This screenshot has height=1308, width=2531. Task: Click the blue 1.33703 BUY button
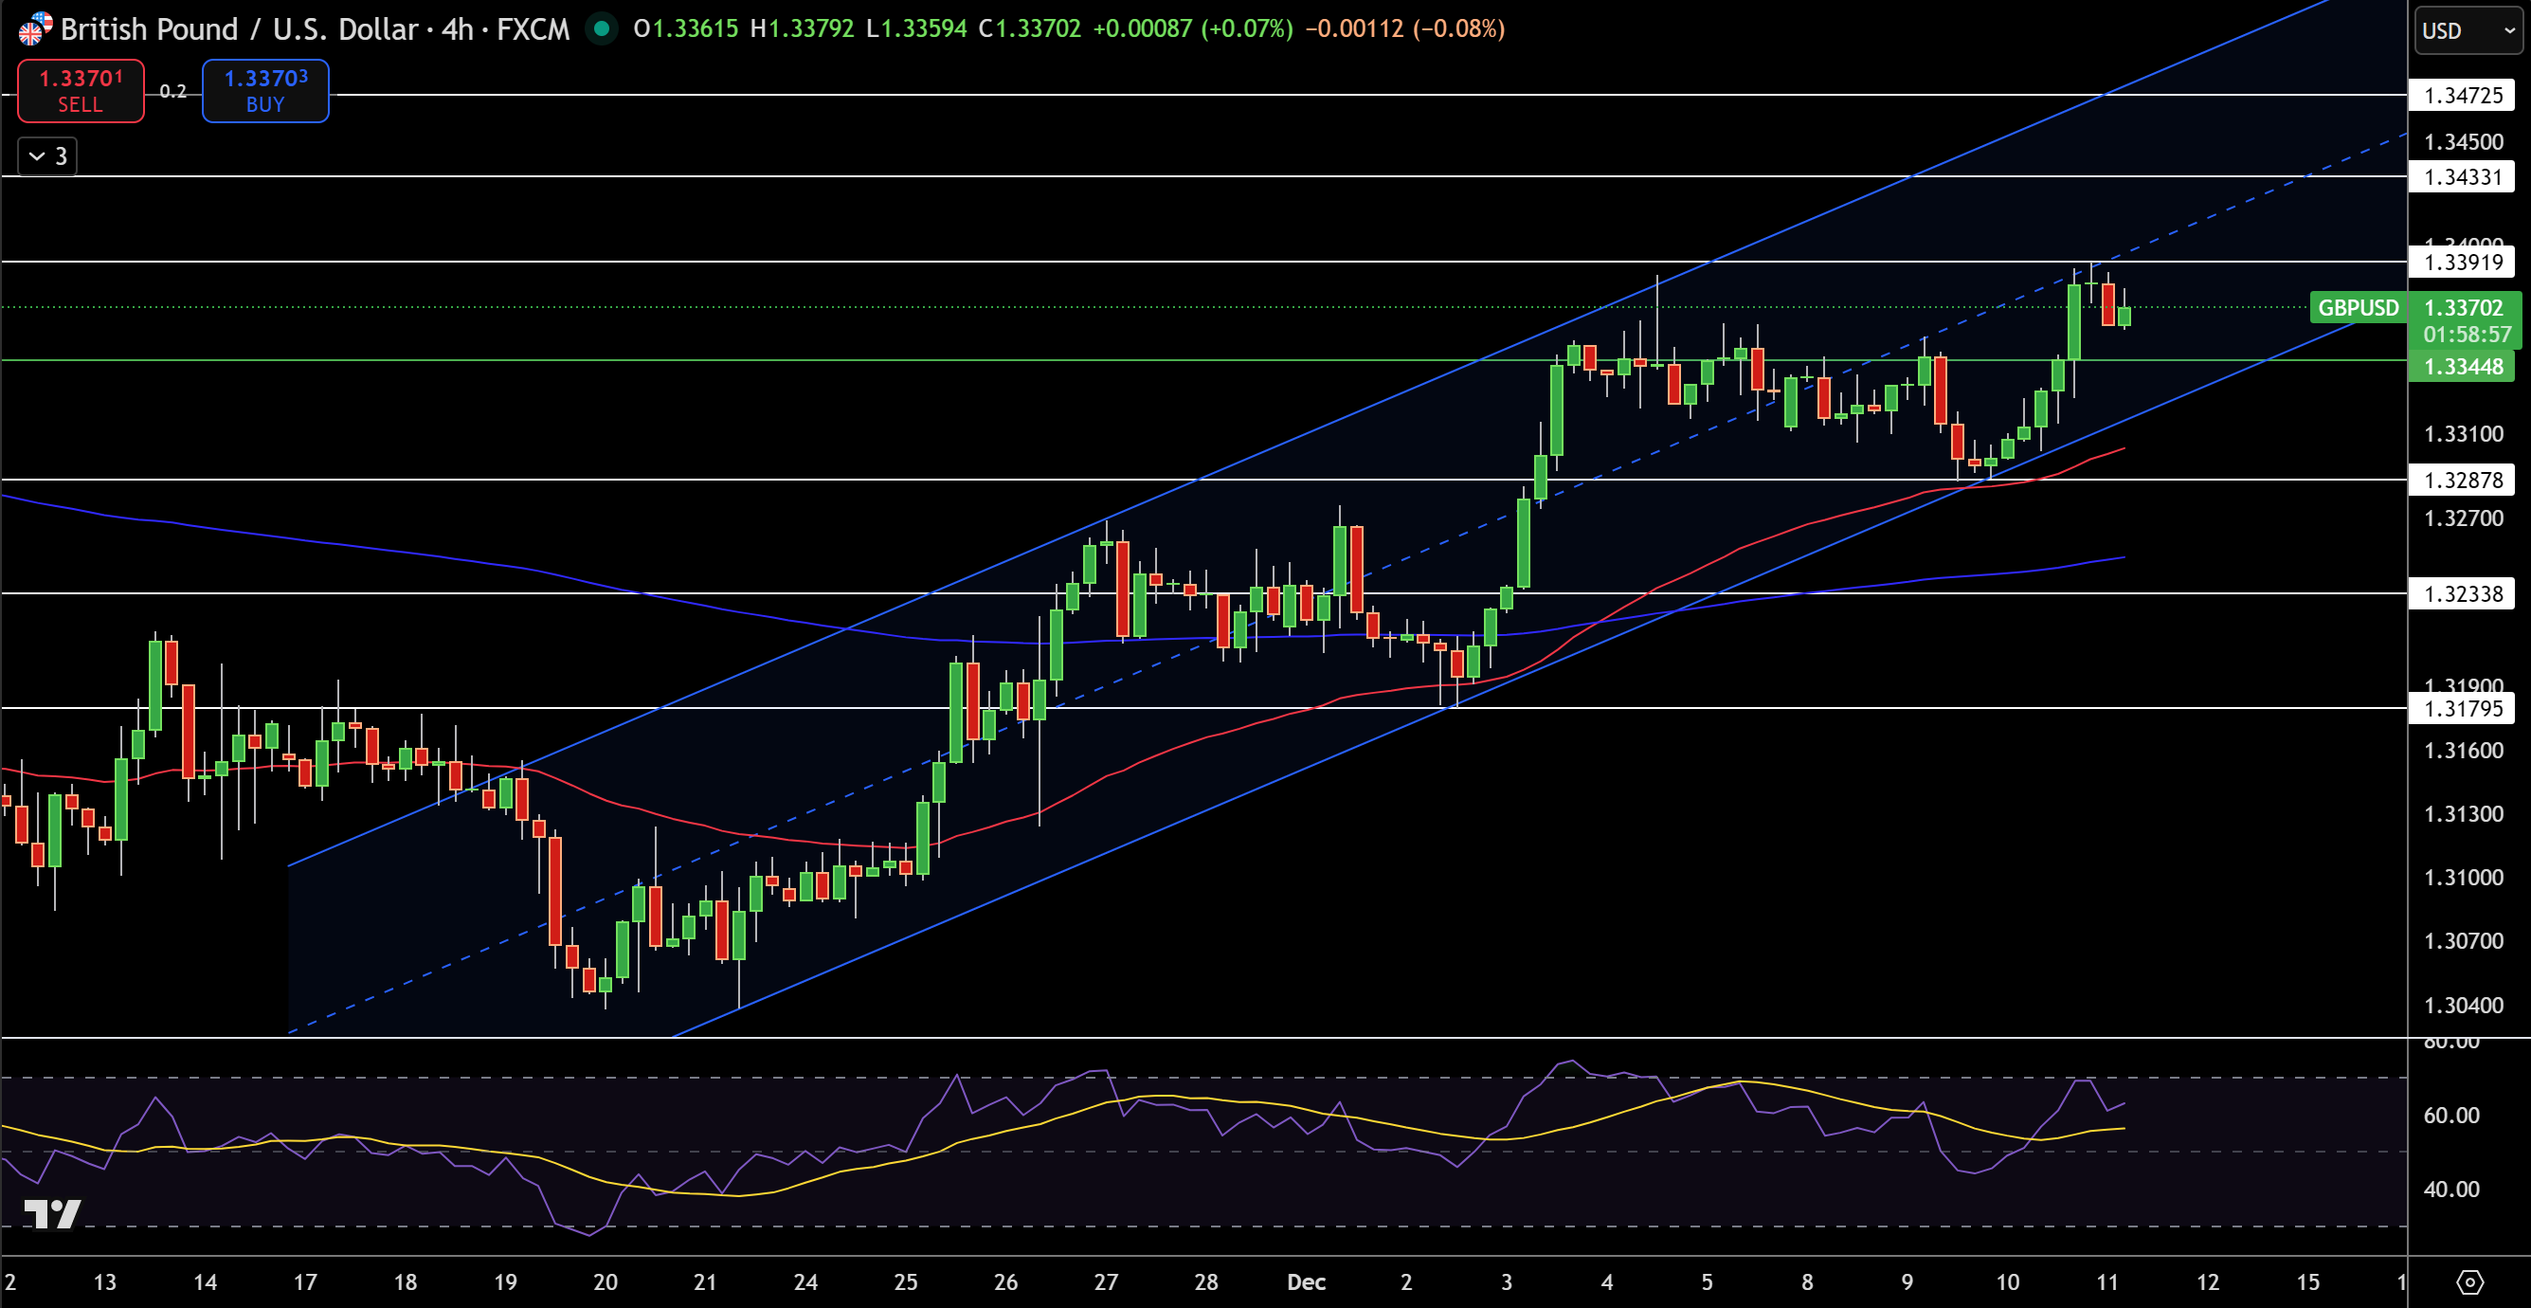pyautogui.click(x=265, y=90)
